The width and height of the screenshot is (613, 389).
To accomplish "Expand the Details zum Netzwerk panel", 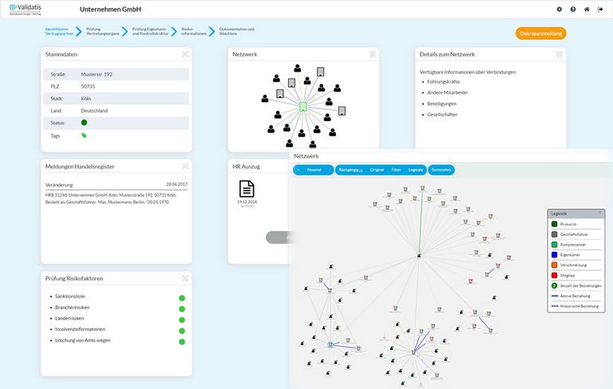I will point(560,54).
